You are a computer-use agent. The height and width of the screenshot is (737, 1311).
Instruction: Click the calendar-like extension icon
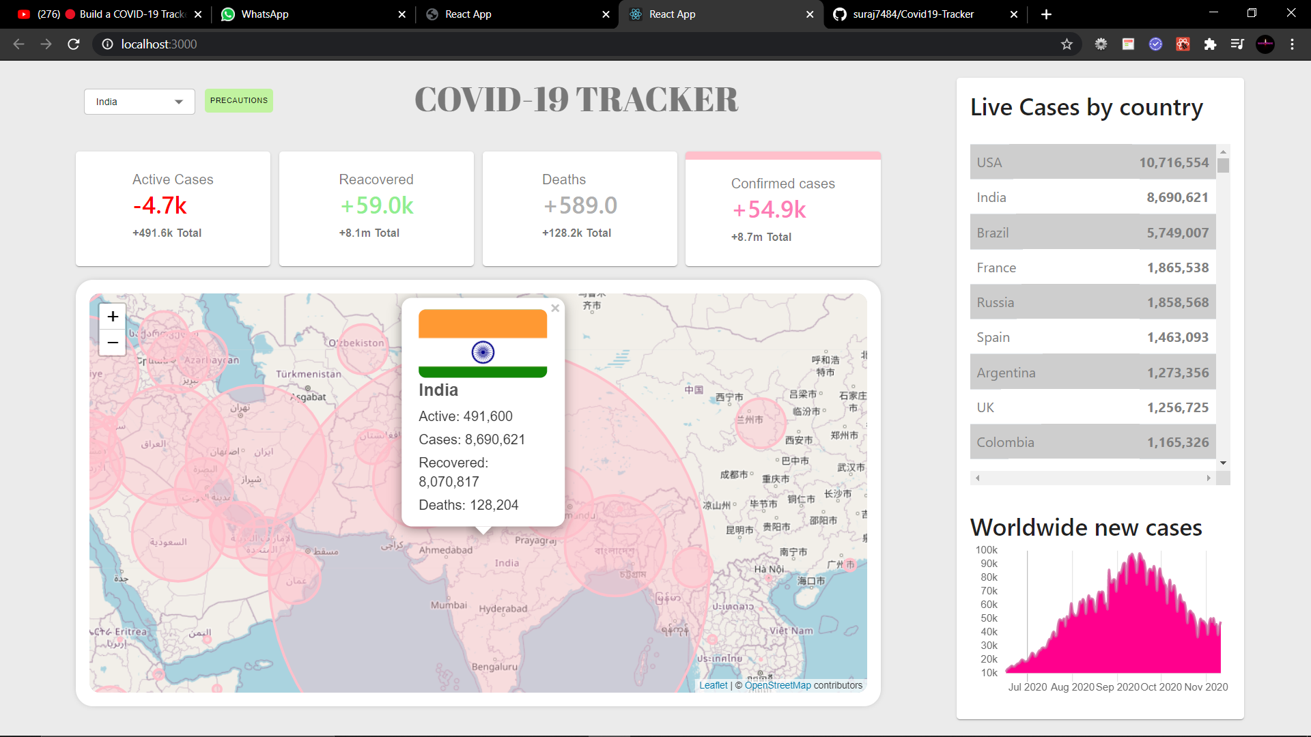(x=1128, y=44)
